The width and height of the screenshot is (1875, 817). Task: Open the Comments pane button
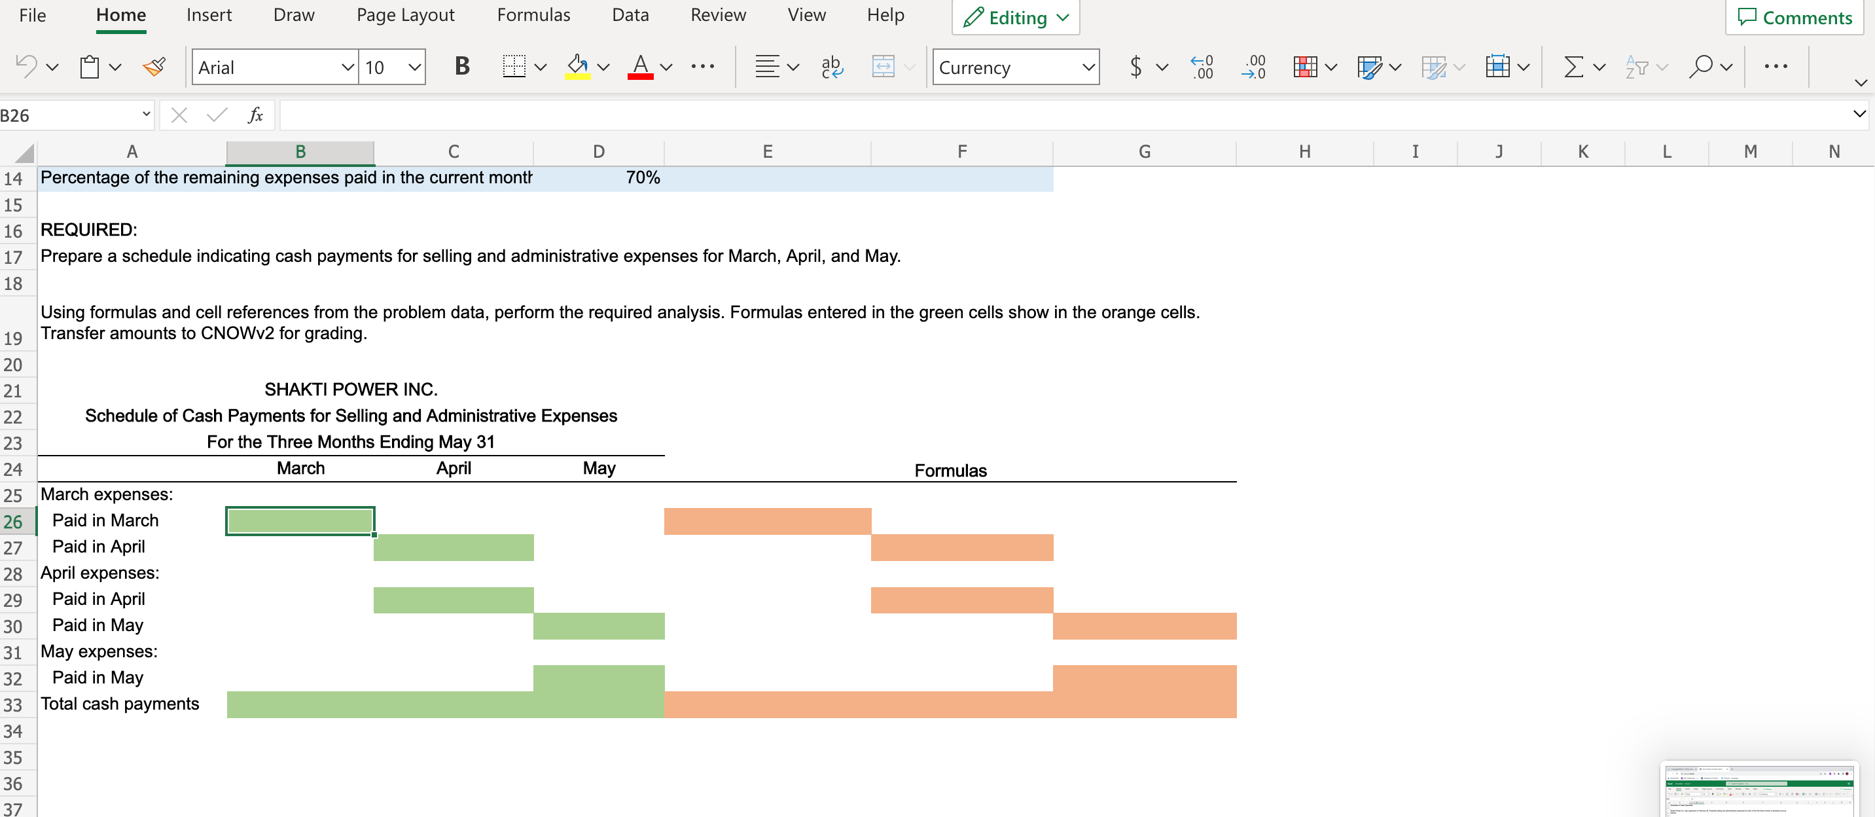[1795, 18]
